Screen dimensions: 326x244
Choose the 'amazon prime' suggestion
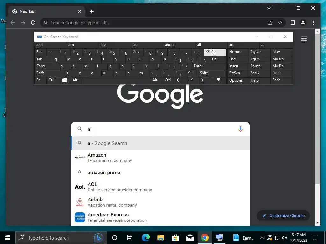coord(160,173)
